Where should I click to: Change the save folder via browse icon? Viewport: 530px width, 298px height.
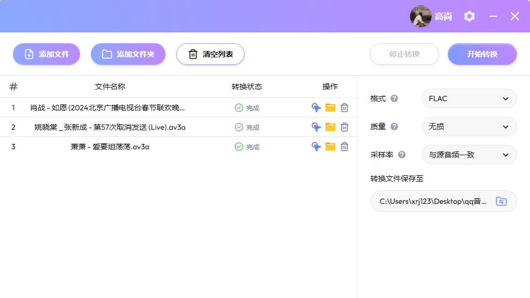tap(501, 201)
